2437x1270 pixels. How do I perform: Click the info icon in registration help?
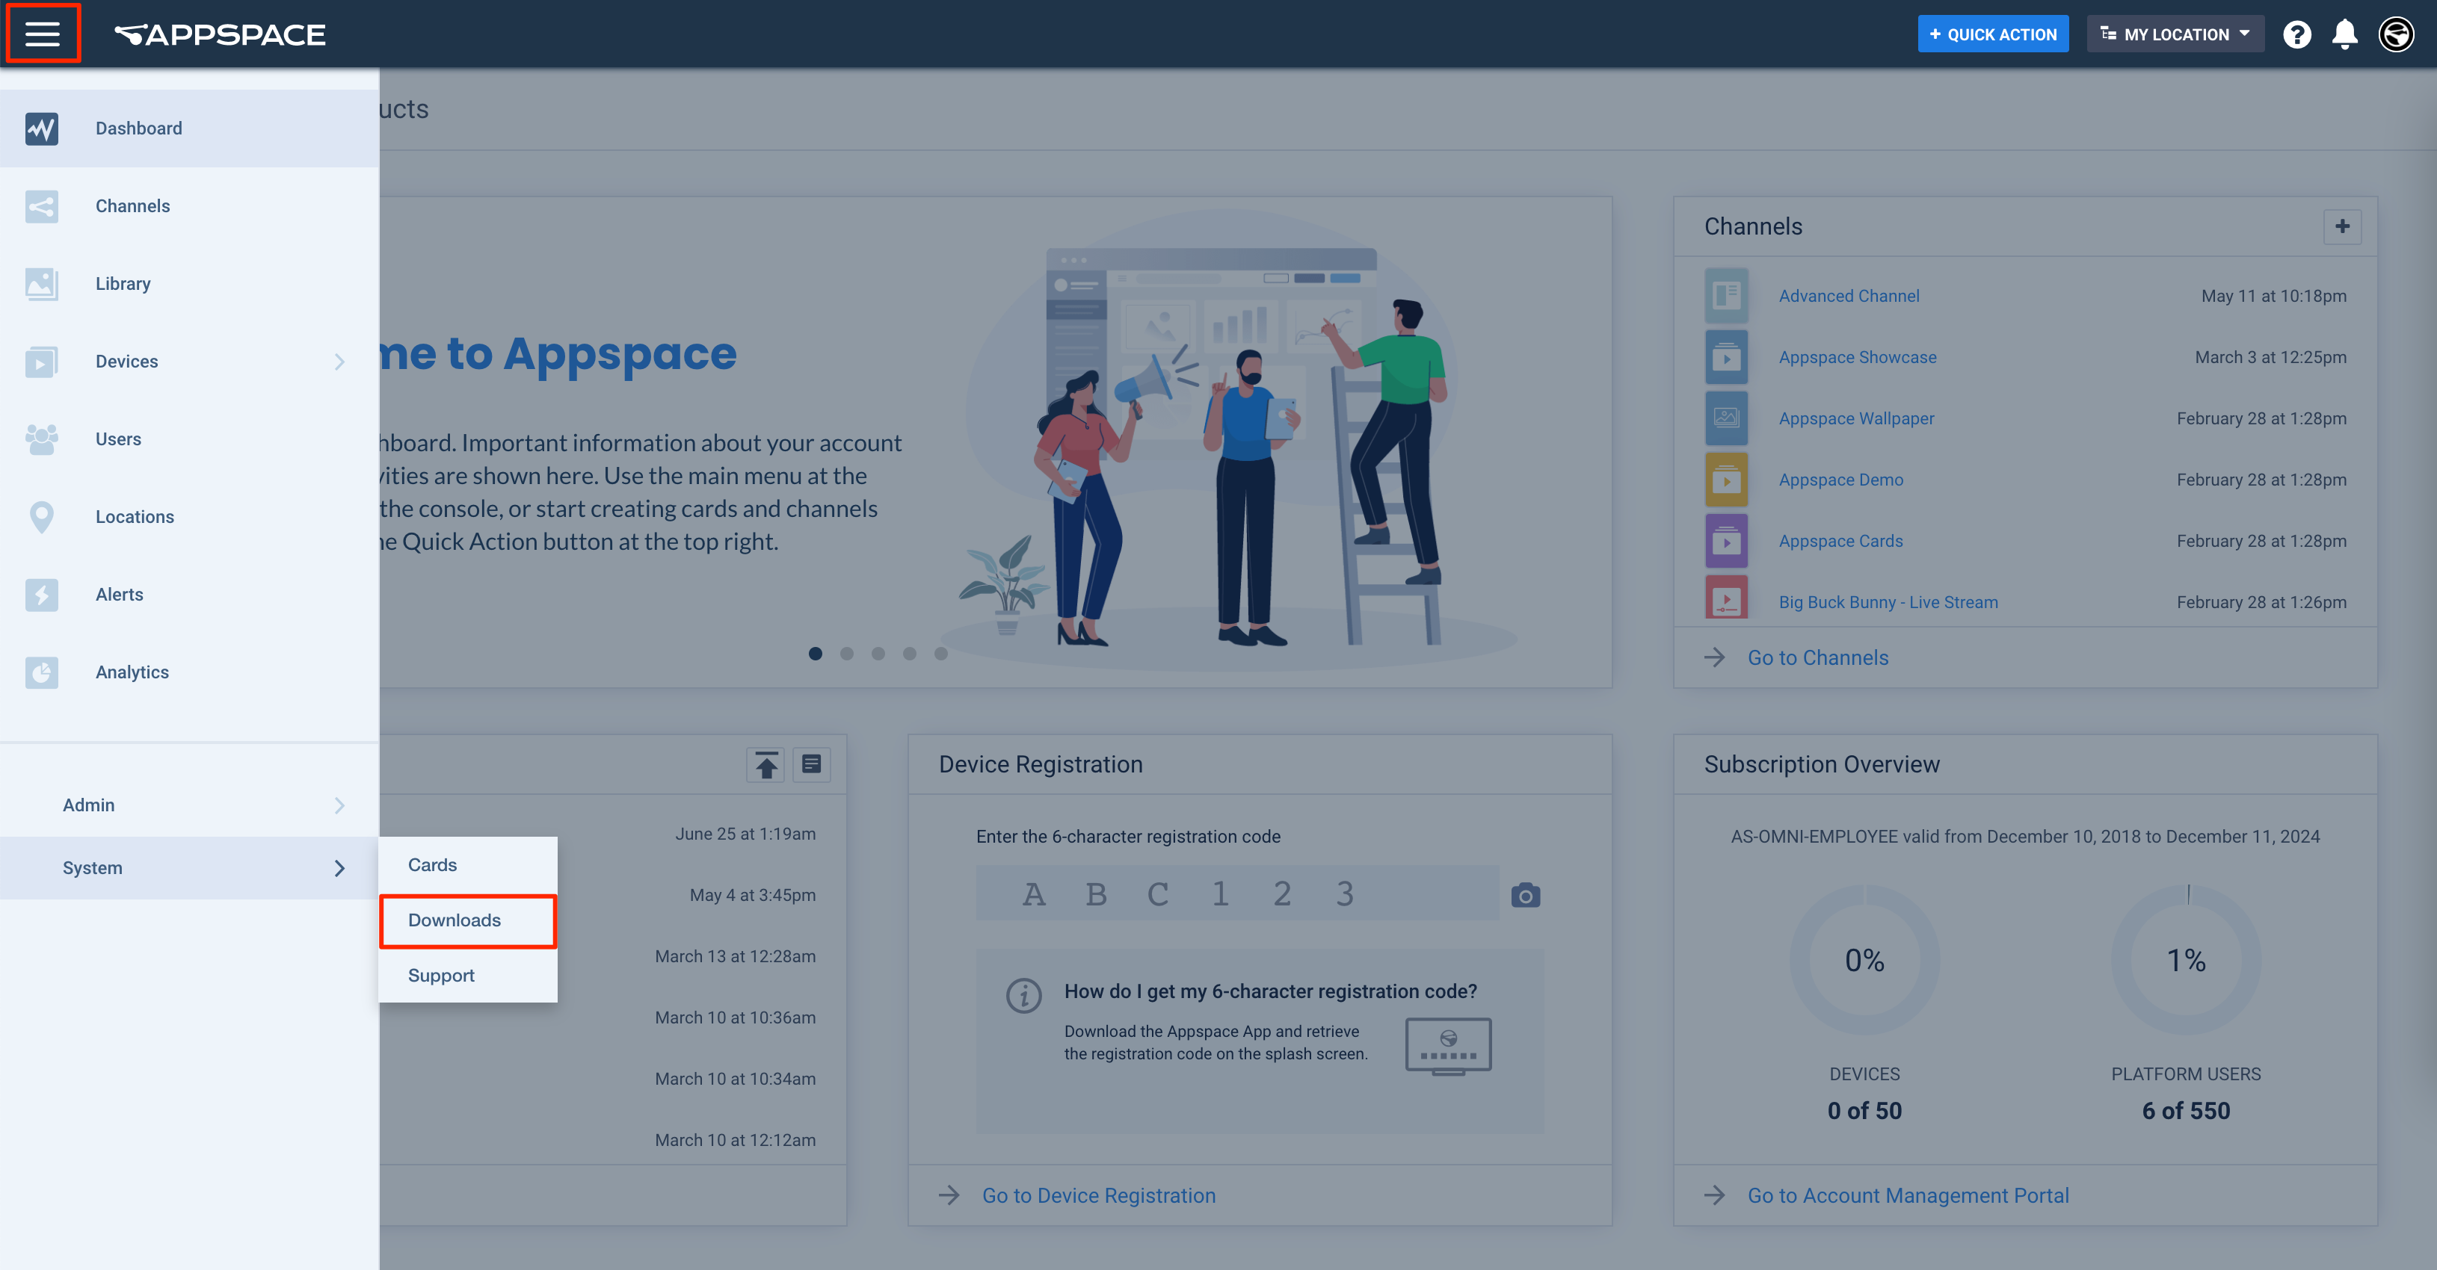tap(1023, 995)
